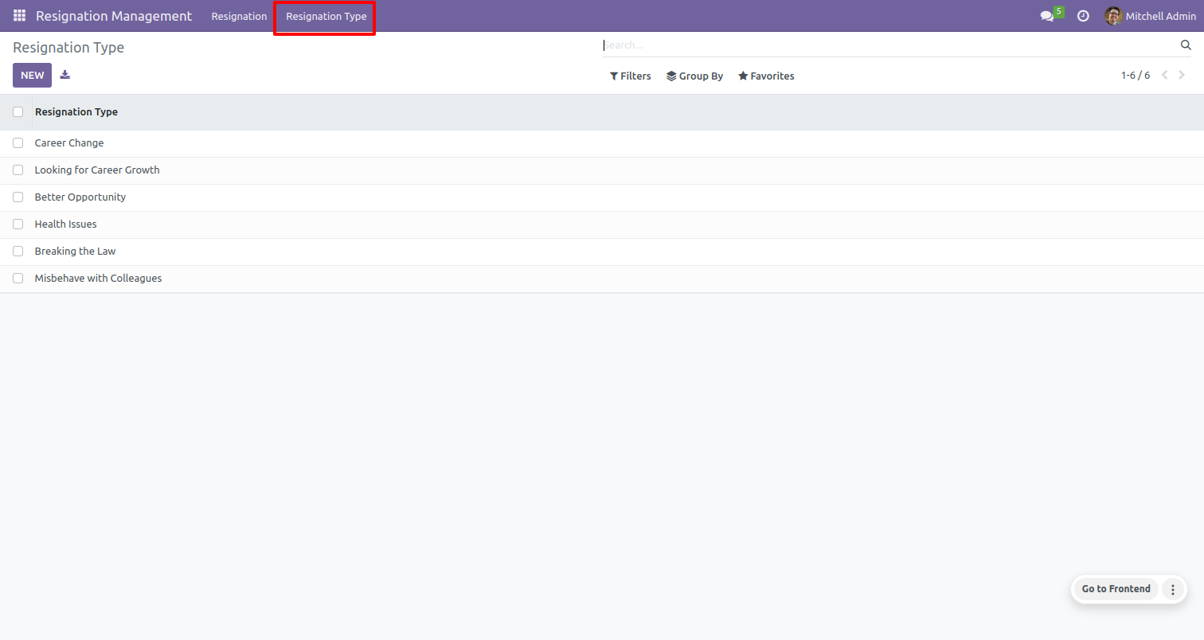Click the NEW button
The width and height of the screenshot is (1204, 640).
point(33,75)
